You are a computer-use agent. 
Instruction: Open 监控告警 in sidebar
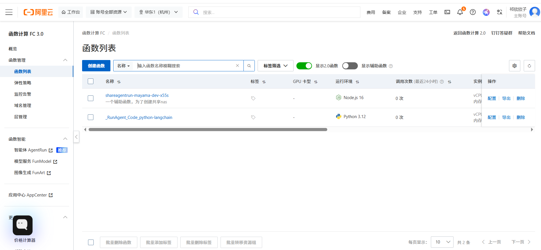click(x=23, y=94)
